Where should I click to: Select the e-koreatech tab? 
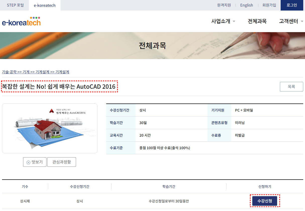[45, 5]
